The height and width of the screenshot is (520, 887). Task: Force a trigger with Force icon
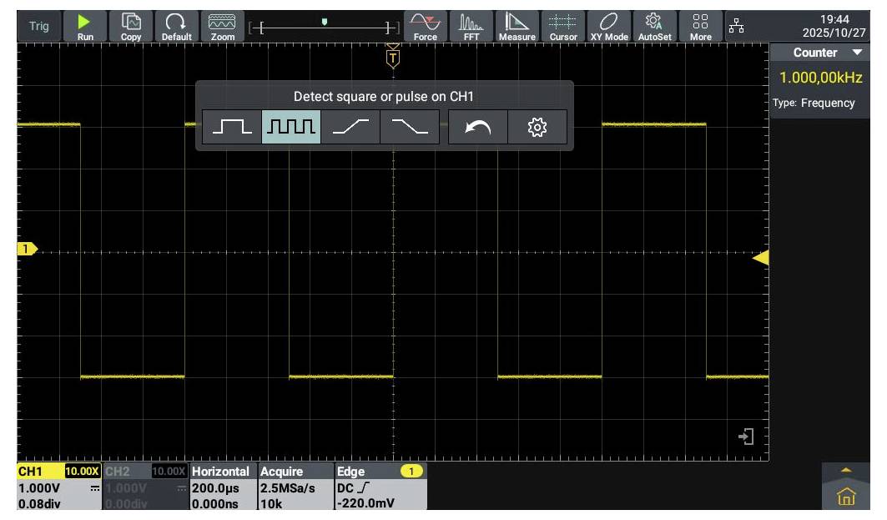pos(425,26)
